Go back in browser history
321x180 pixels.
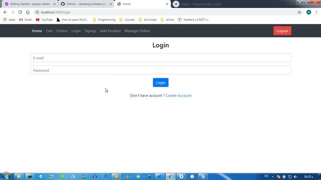click(x=5, y=12)
